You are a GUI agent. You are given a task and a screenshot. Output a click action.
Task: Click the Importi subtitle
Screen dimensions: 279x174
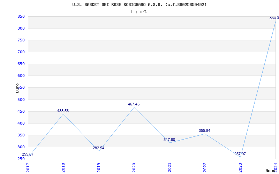139,12
